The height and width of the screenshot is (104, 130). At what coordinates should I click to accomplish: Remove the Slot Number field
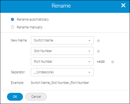(98, 51)
